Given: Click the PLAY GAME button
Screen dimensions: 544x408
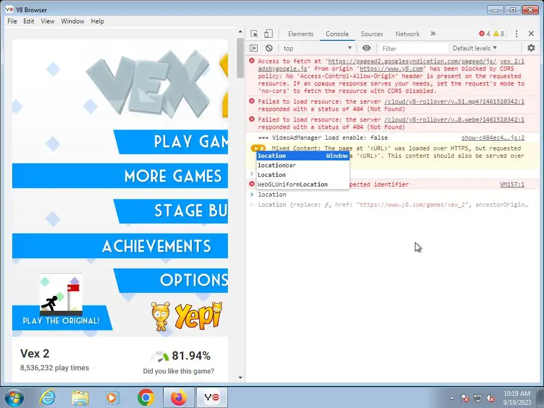Looking at the screenshot, I should [172, 142].
